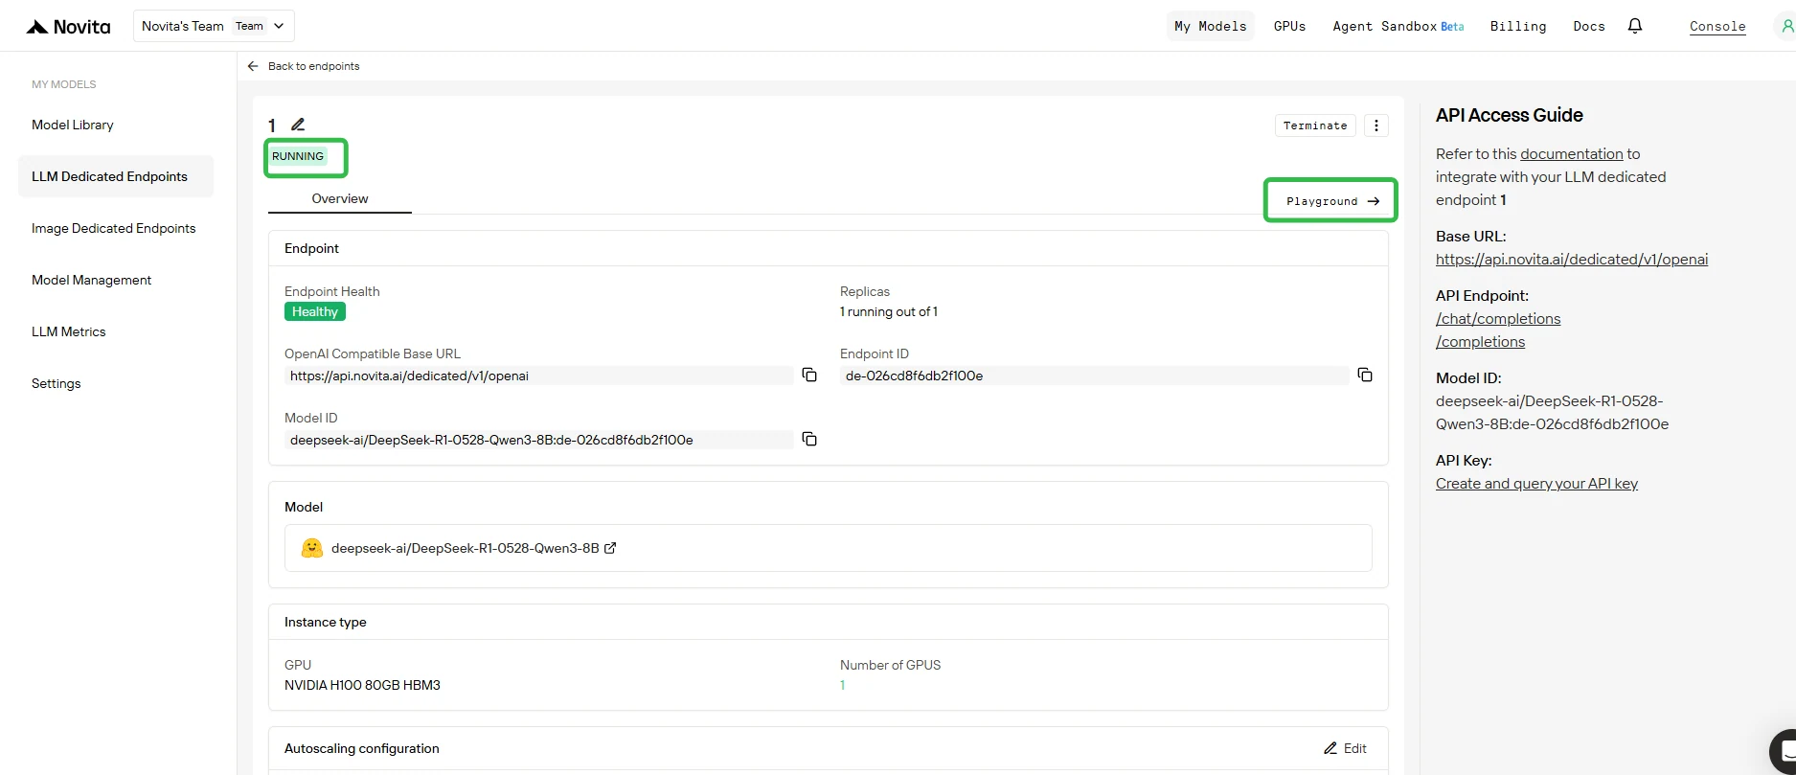
Task: Open GPUs in top navigation
Action: [1289, 26]
